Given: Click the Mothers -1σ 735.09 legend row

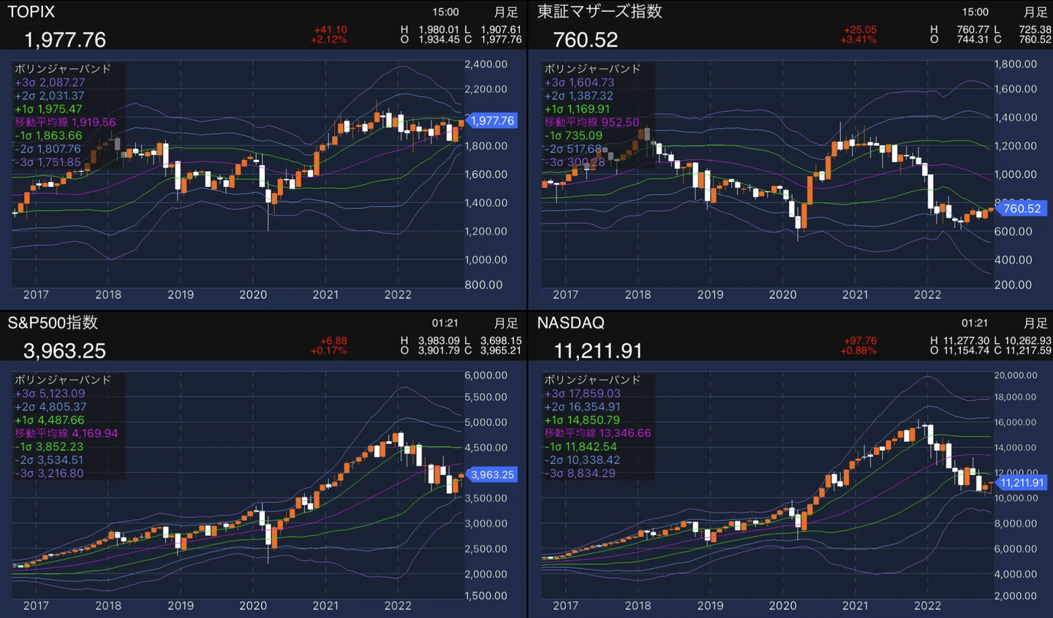Looking at the screenshot, I should [573, 135].
